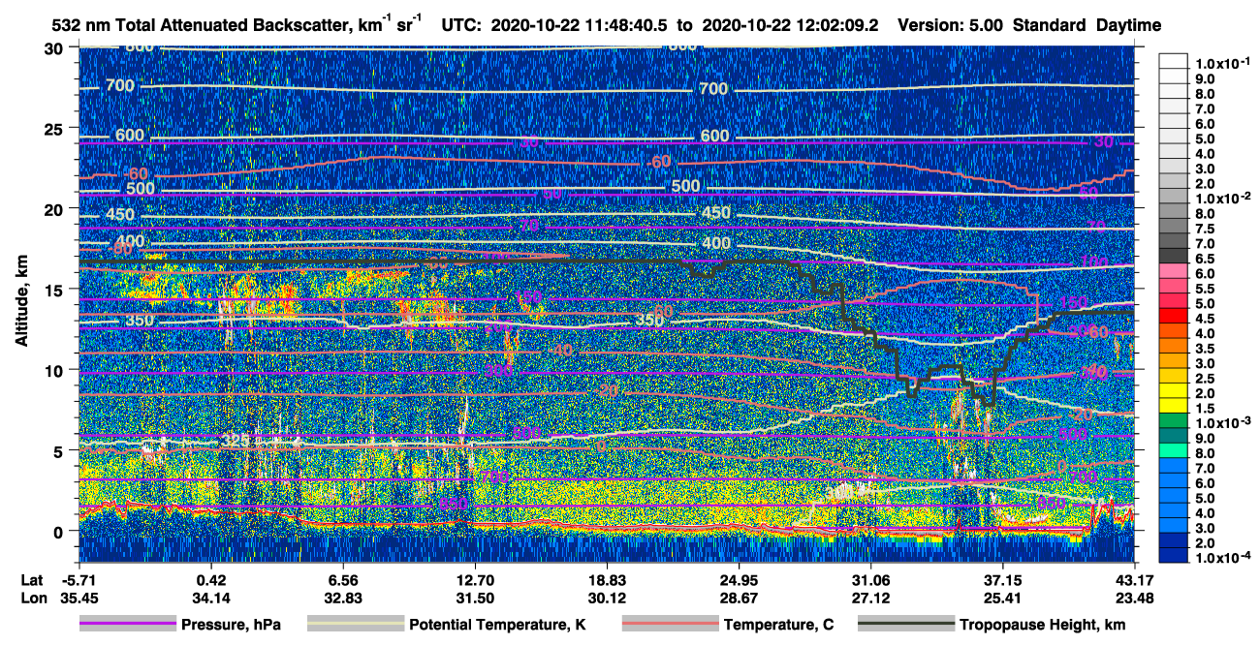
Task: Click the latitude value "12.70"
Action: click(475, 580)
